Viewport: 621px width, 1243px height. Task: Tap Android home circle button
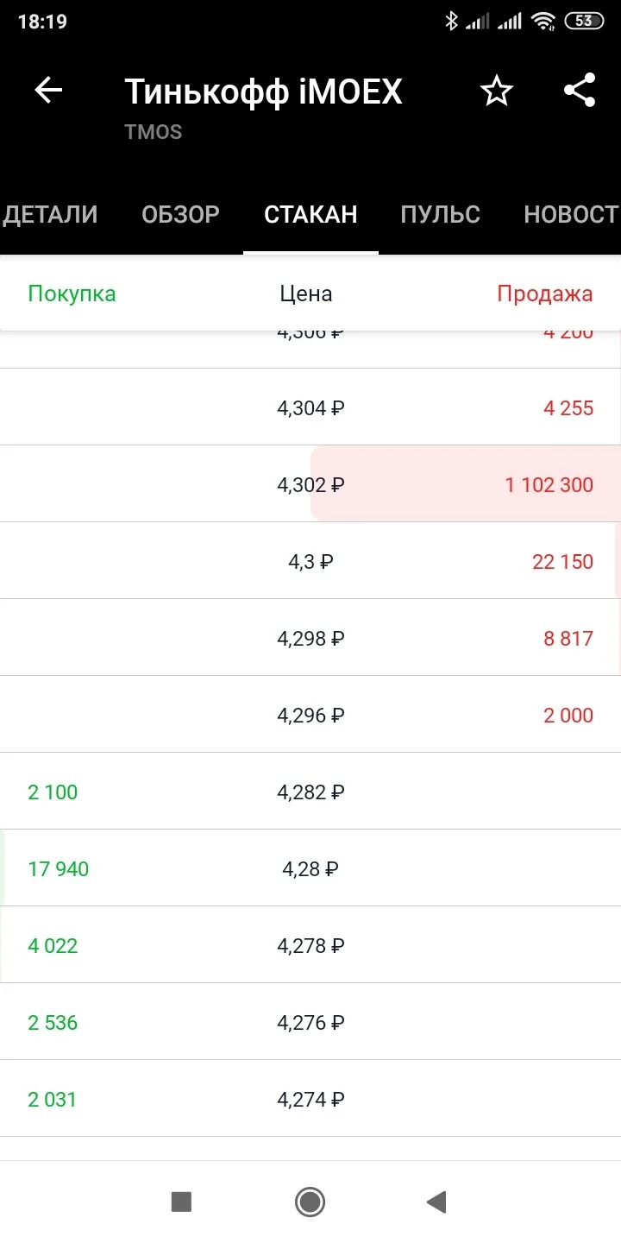[x=310, y=1202]
